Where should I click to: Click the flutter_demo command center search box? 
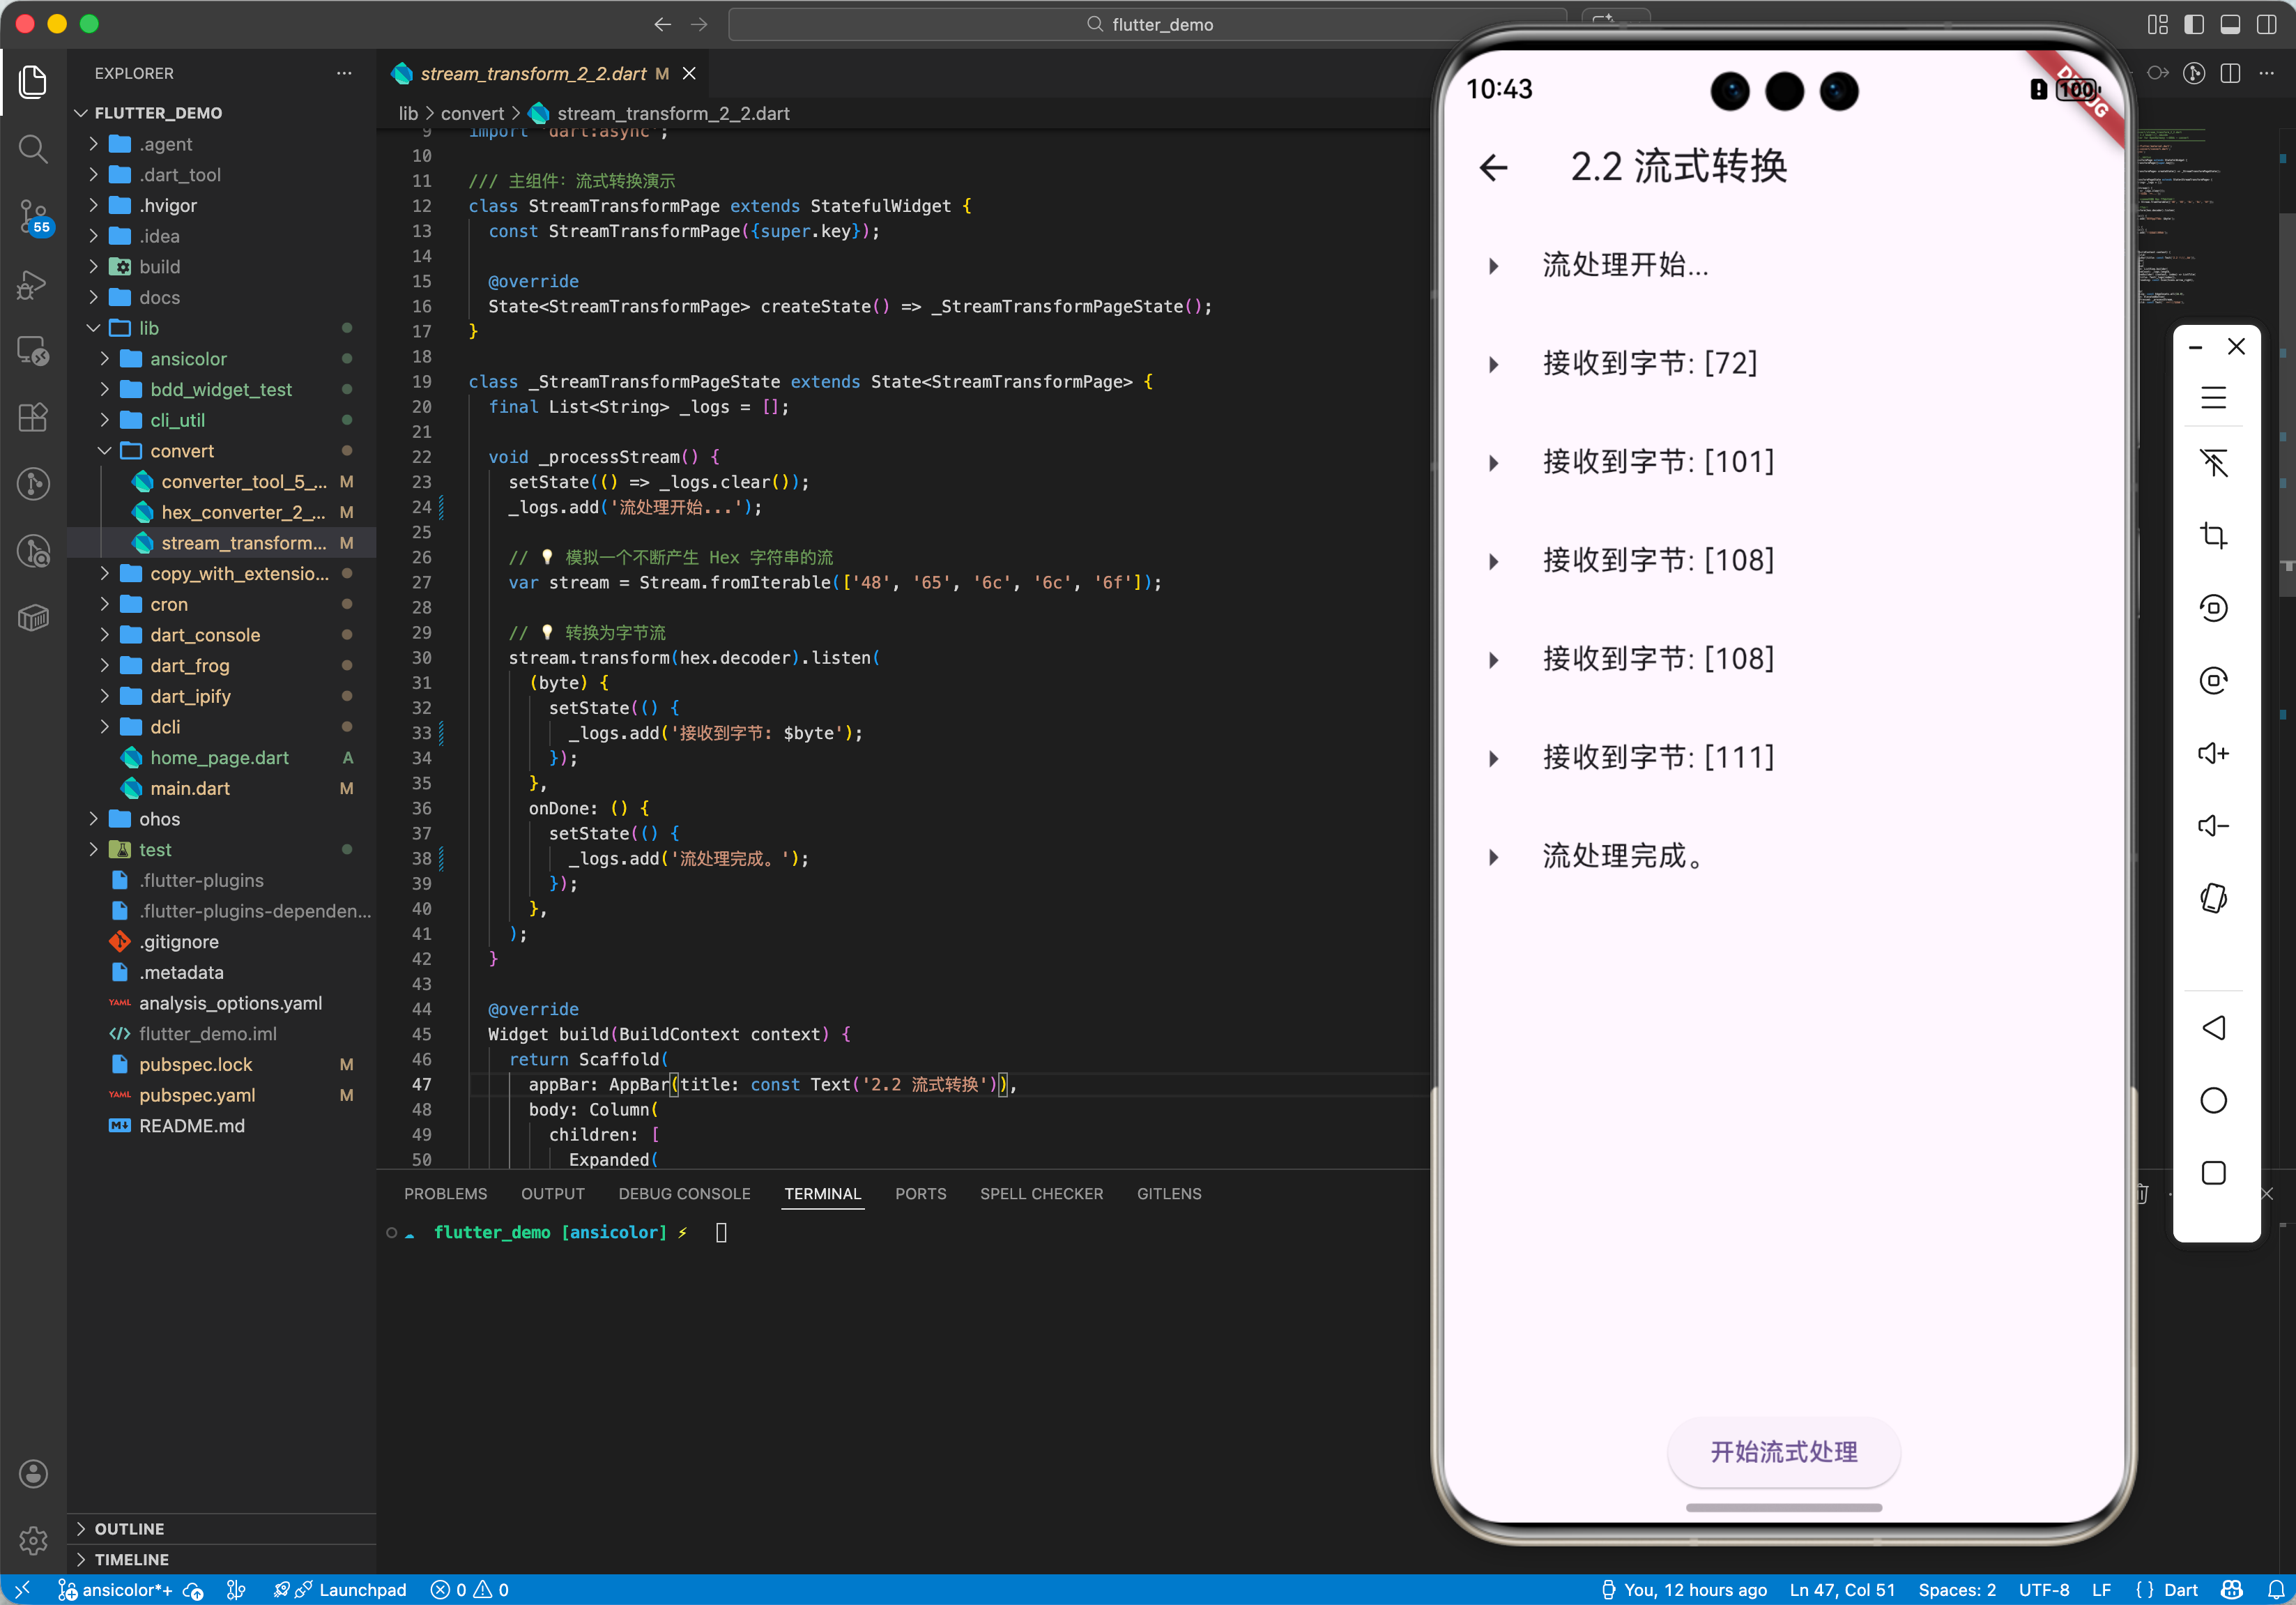tap(1148, 24)
